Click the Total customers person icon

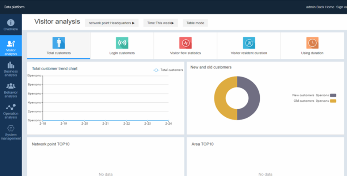(x=59, y=43)
